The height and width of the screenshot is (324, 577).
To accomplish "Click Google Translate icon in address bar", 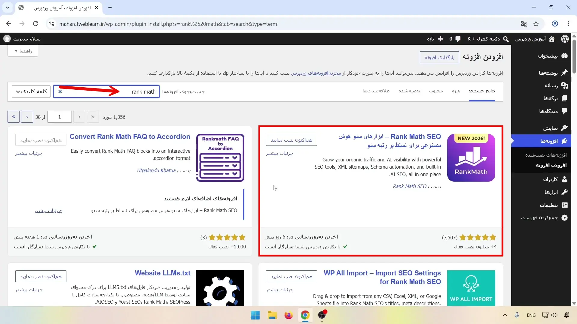I will (x=524, y=24).
